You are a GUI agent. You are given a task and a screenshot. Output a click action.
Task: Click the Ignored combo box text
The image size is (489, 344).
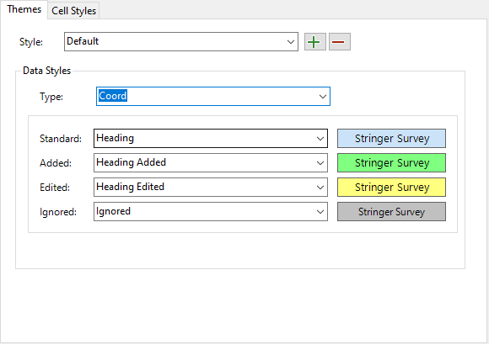click(113, 211)
